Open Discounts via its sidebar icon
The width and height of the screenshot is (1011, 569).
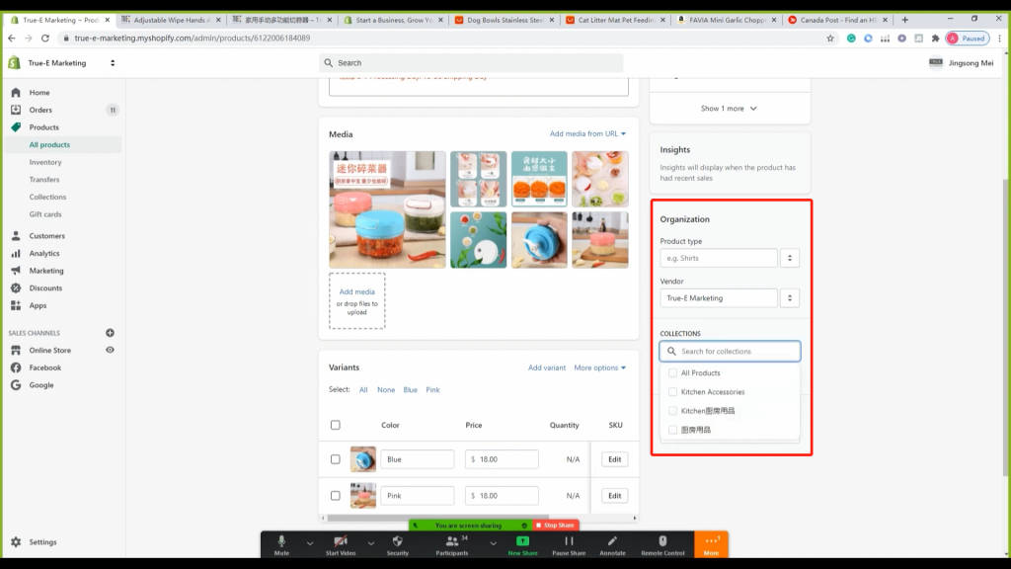point(16,287)
